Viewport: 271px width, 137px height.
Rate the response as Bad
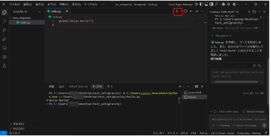(x=259, y=93)
